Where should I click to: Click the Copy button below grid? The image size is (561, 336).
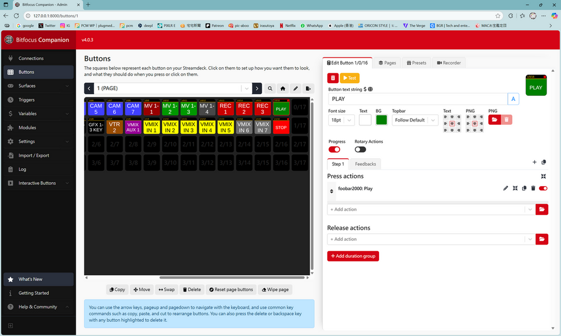[117, 289]
